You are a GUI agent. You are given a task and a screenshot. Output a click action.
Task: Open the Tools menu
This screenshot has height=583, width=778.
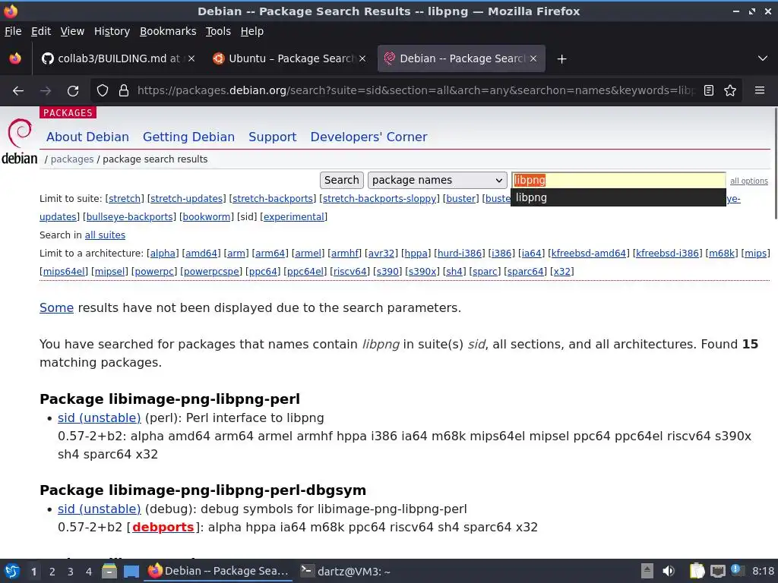point(218,31)
